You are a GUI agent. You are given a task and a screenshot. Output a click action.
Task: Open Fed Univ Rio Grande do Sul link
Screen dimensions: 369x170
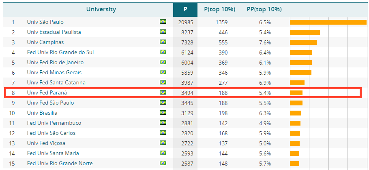click(60, 52)
